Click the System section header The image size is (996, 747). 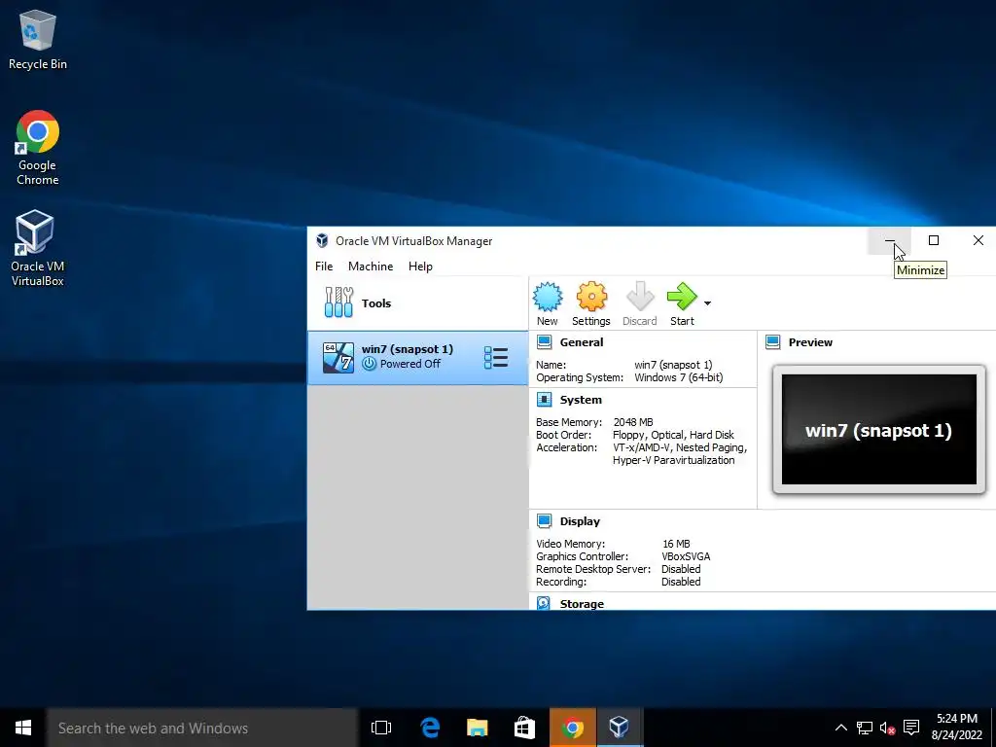click(x=581, y=400)
